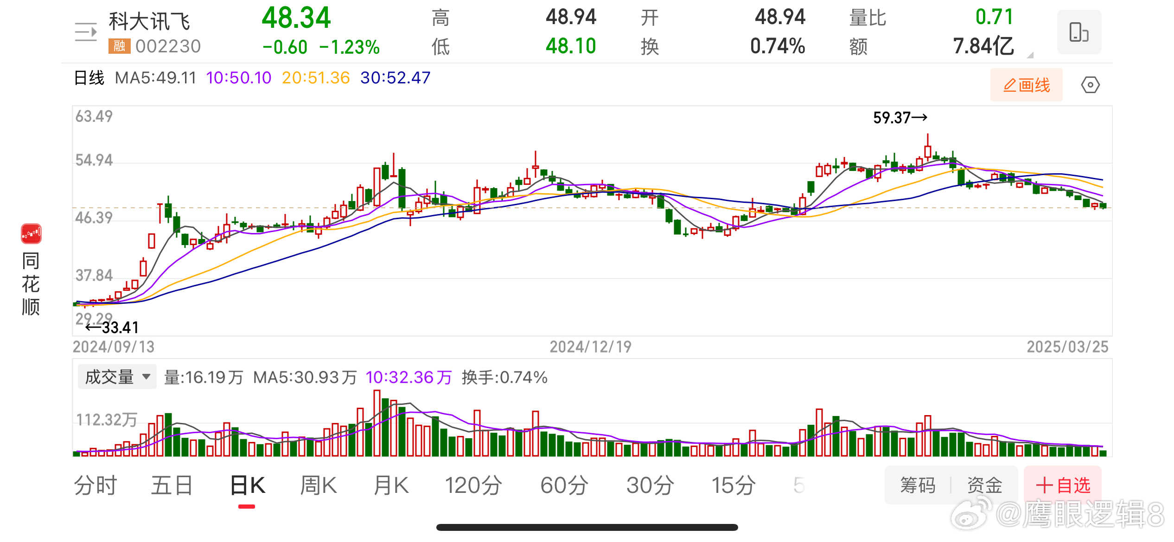Screen dimensions: 1174x542
Task: Click the 同花顺 red app logo
Action: point(31,234)
